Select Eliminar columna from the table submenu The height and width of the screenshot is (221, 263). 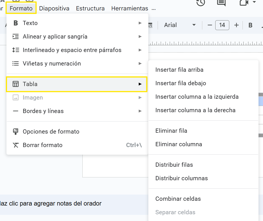coord(178,144)
